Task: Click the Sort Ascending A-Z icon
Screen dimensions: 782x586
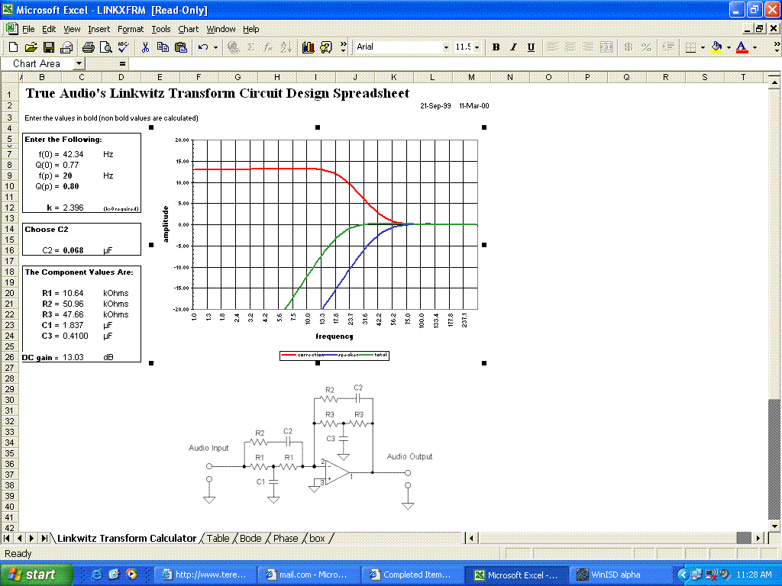Action: [286, 47]
